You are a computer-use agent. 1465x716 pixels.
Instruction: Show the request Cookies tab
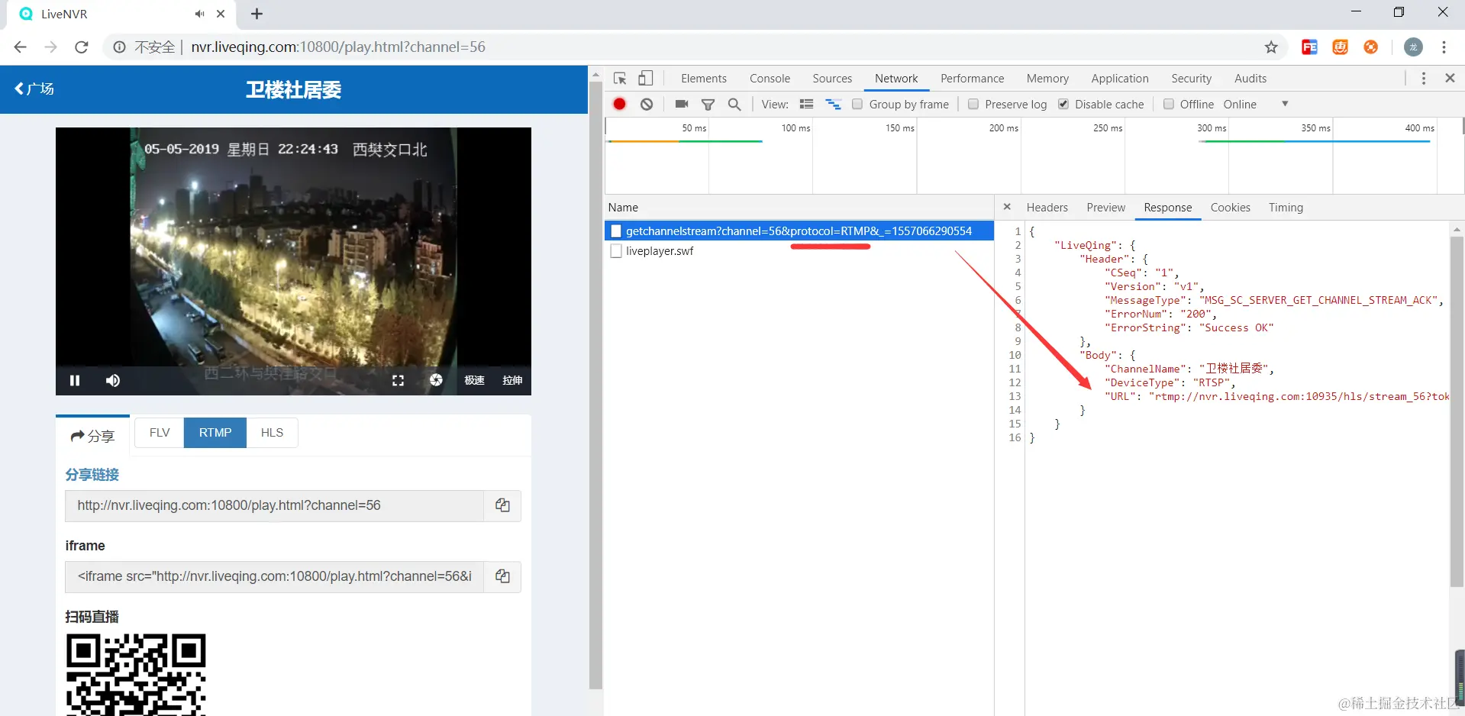click(x=1231, y=208)
